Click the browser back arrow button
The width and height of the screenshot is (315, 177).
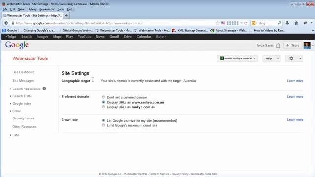click(x=6, y=23)
